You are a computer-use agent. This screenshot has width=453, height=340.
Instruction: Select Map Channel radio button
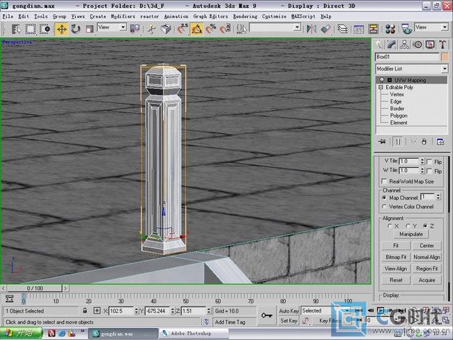384,198
